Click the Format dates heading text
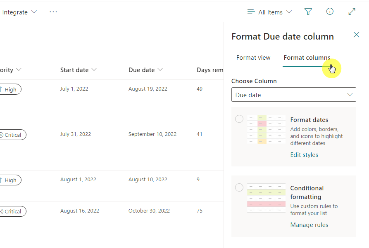This screenshot has height=248, width=369. tap(309, 120)
